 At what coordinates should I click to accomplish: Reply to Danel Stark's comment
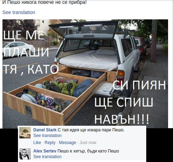click(50, 143)
